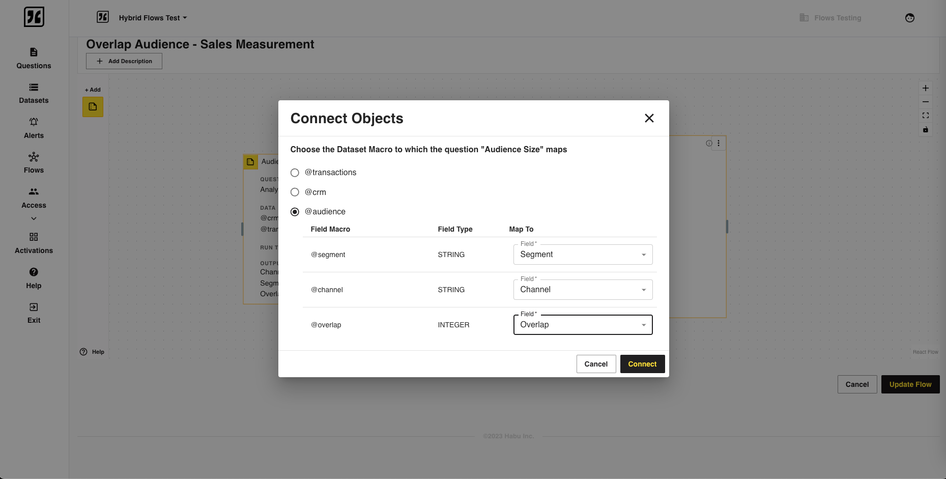Viewport: 946px width, 479px height.
Task: Click the Flows Testing building icon
Action: click(804, 18)
